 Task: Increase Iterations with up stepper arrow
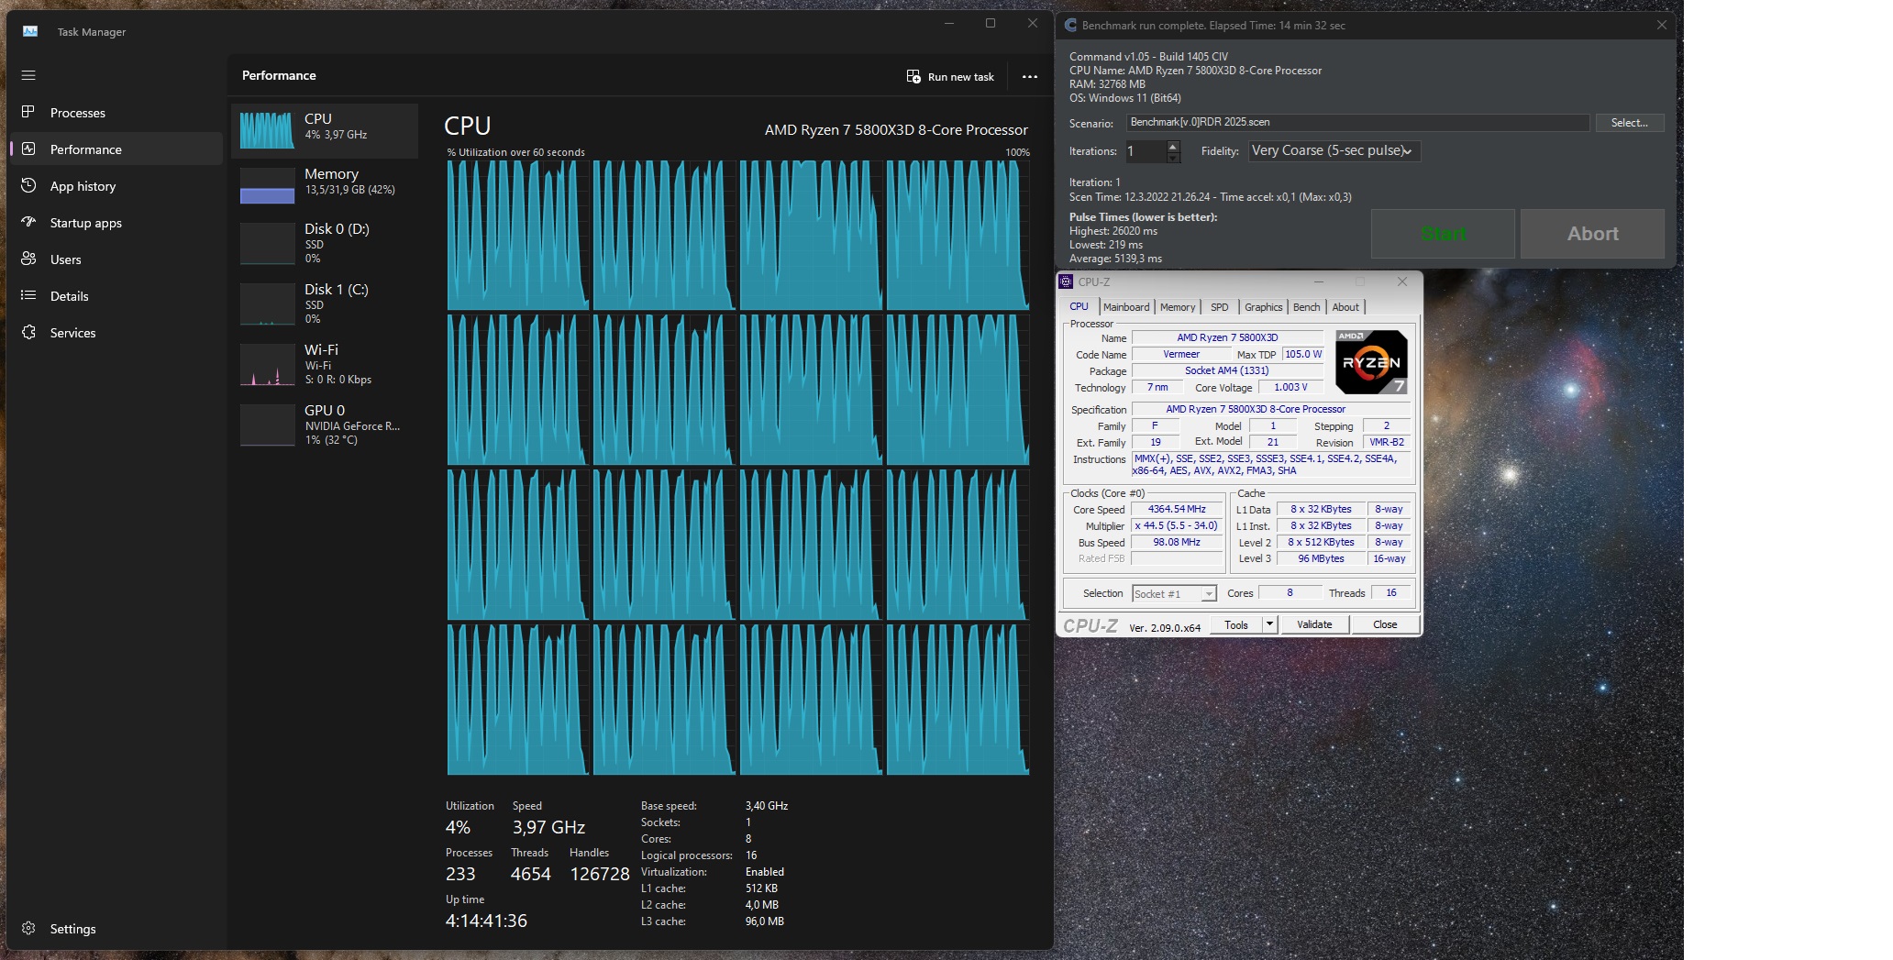[x=1173, y=146]
